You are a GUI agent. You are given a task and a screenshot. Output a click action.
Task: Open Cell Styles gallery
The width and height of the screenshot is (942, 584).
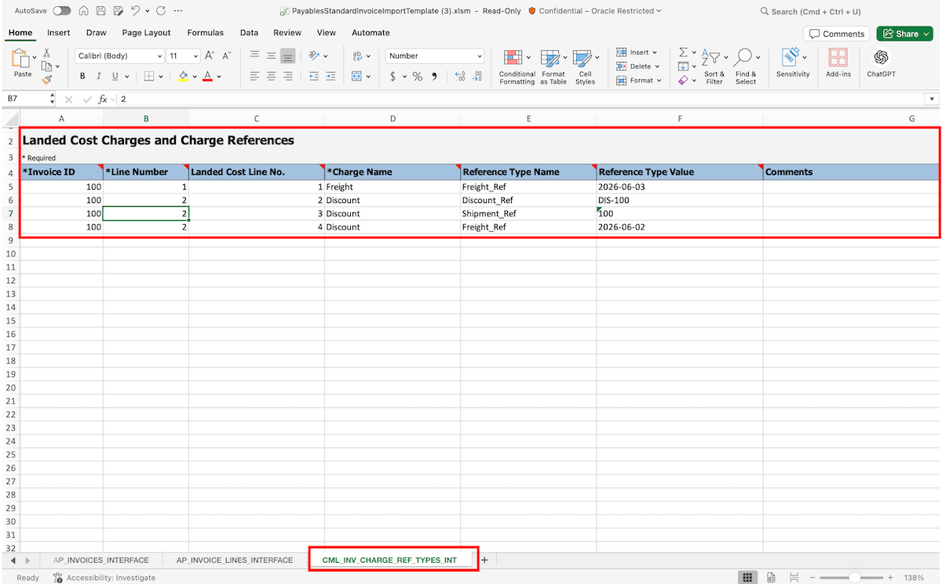point(585,67)
